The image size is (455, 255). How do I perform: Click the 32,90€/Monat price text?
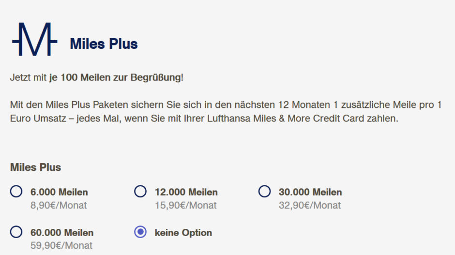309,205
